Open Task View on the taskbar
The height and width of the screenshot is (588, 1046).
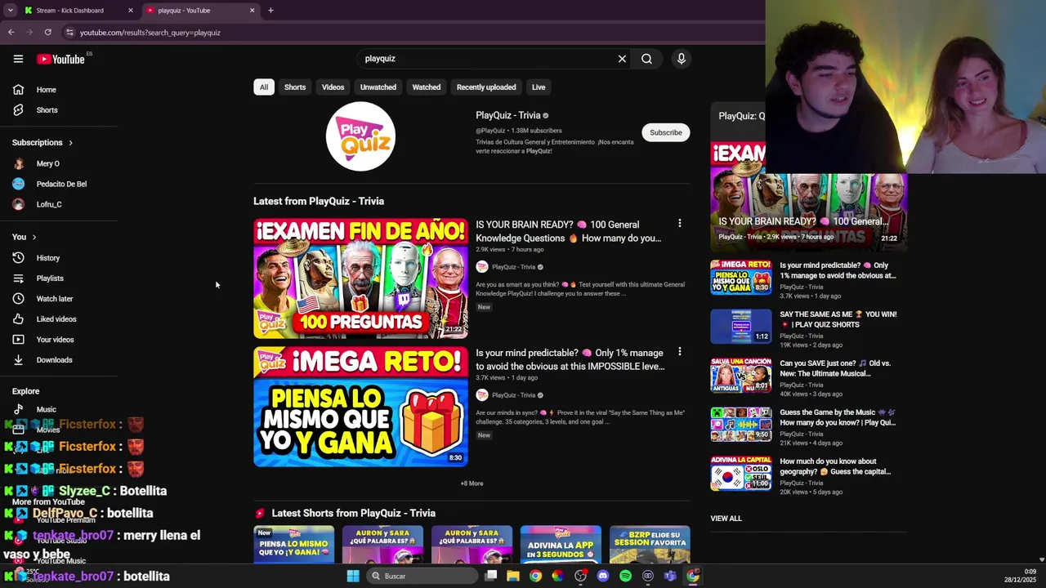(x=491, y=576)
